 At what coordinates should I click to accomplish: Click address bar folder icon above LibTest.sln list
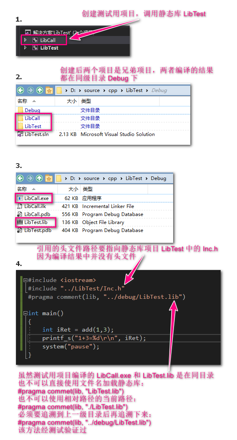59,90
